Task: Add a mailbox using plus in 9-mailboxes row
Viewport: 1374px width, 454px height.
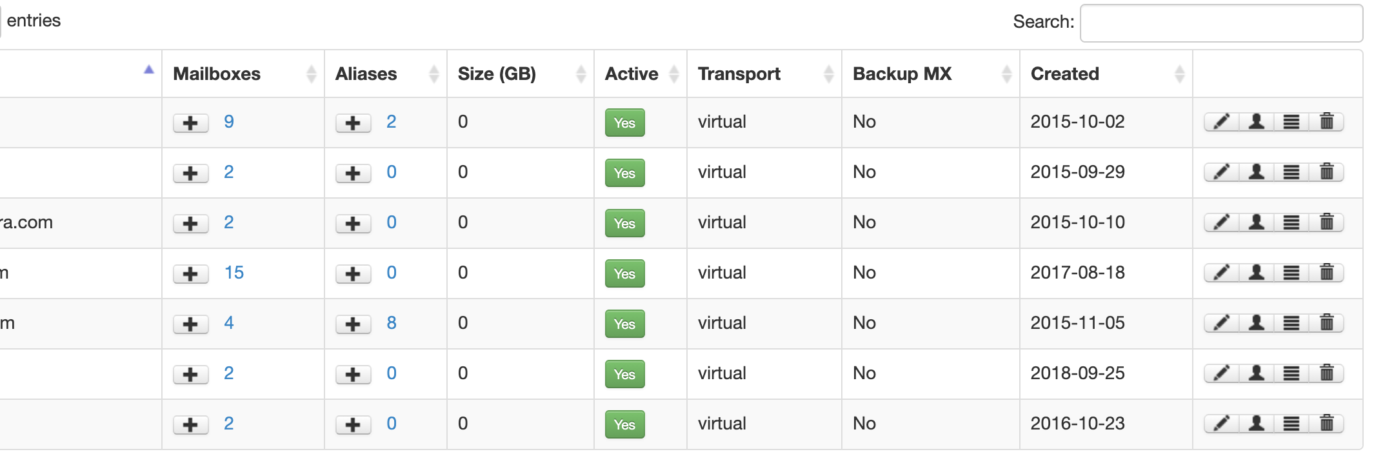Action: [190, 123]
